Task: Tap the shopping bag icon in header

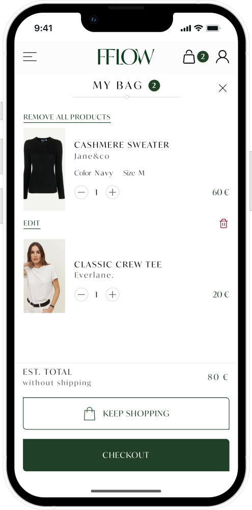Action: point(189,57)
